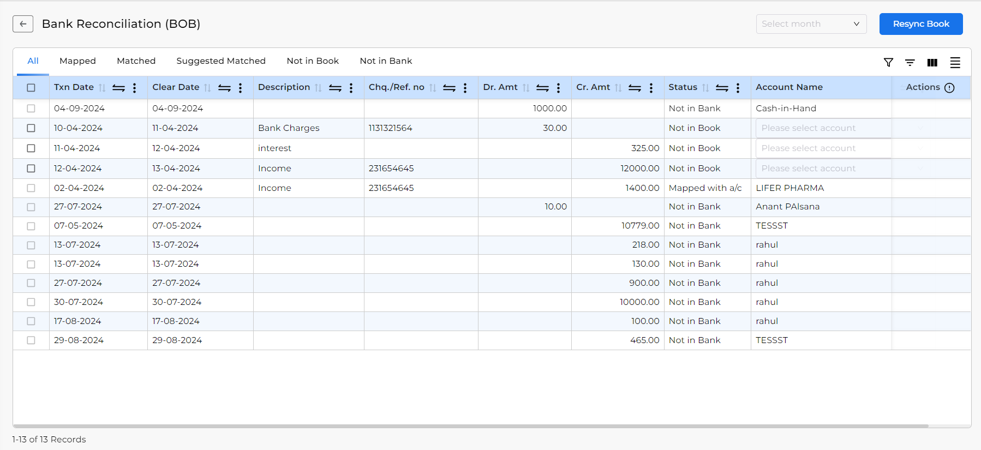This screenshot has height=450, width=981.
Task: Sort by Status column arrows
Action: click(x=705, y=88)
